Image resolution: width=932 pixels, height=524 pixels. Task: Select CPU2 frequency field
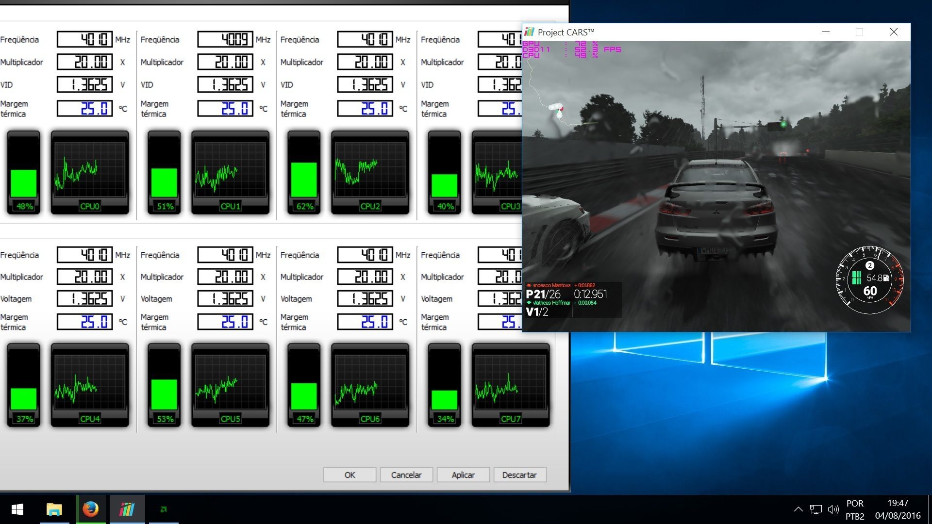pyautogui.click(x=365, y=39)
